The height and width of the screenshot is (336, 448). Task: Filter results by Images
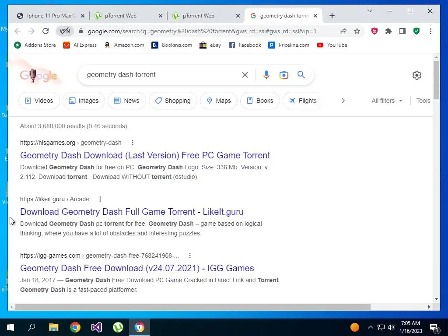click(84, 101)
